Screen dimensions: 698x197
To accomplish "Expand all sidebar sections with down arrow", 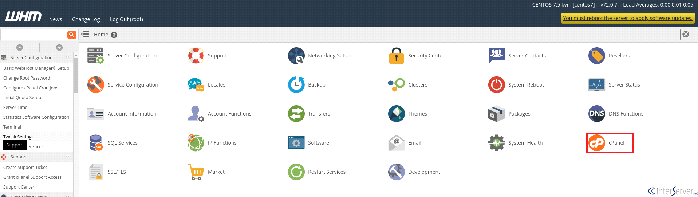I will tap(59, 47).
